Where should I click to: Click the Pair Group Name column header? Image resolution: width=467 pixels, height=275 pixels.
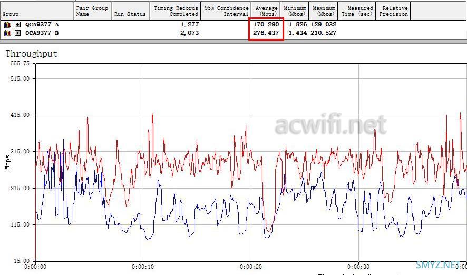coord(93,11)
